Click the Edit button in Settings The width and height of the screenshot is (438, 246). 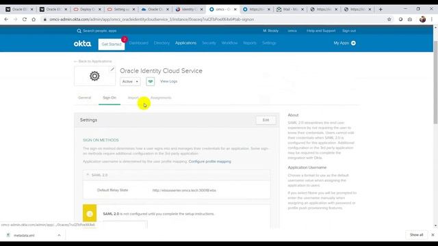[x=266, y=120]
